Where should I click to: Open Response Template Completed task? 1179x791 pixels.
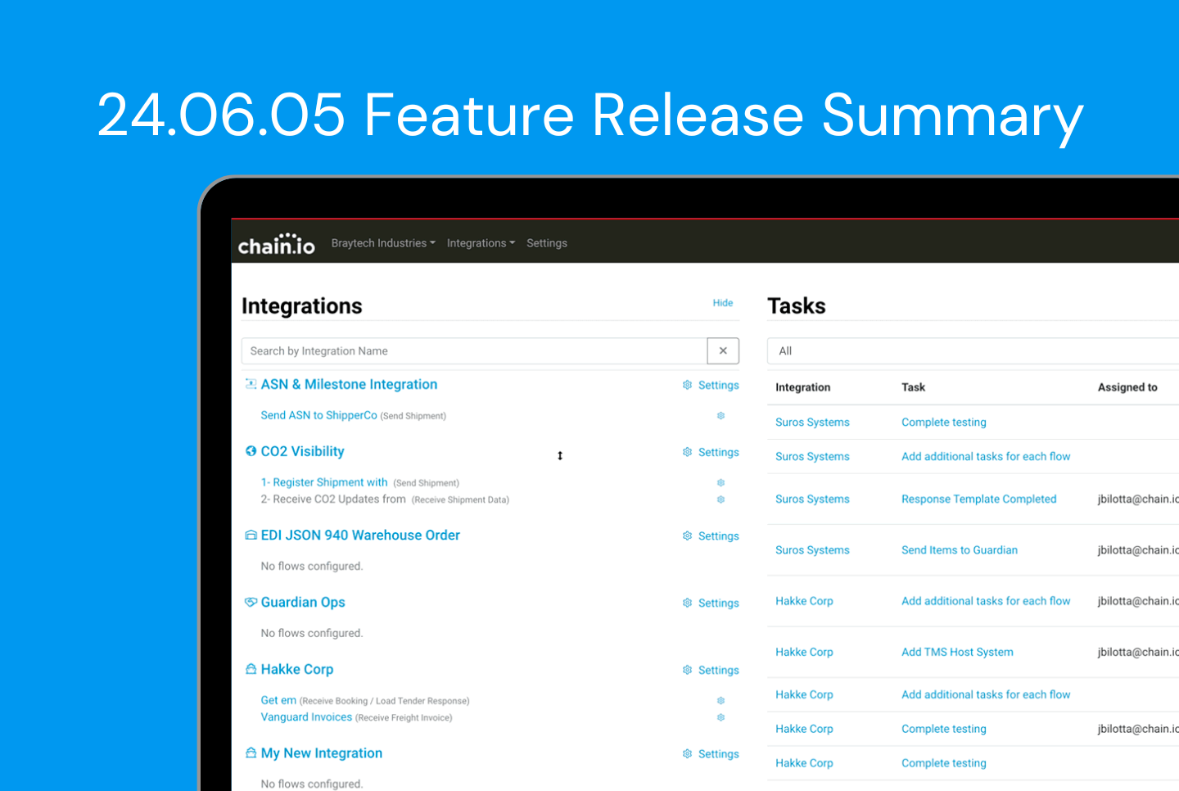point(978,499)
